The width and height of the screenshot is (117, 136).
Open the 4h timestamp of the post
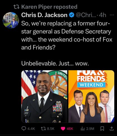[103, 15]
